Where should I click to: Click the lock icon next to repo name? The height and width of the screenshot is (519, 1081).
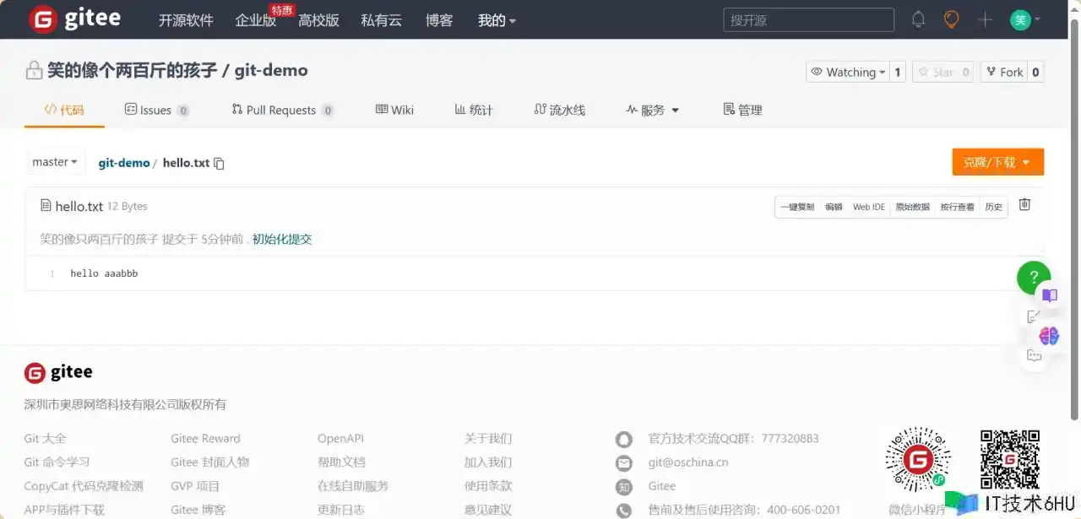pos(34,70)
